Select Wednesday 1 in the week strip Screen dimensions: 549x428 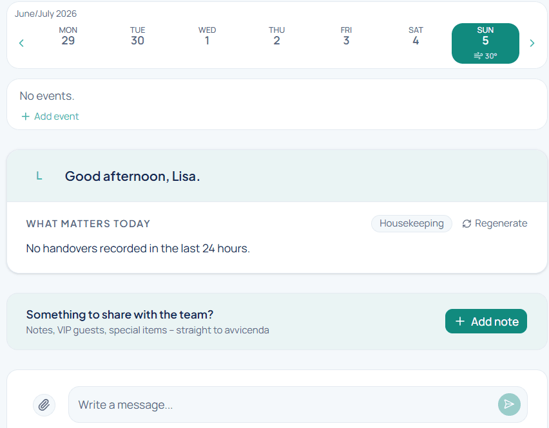pos(207,36)
